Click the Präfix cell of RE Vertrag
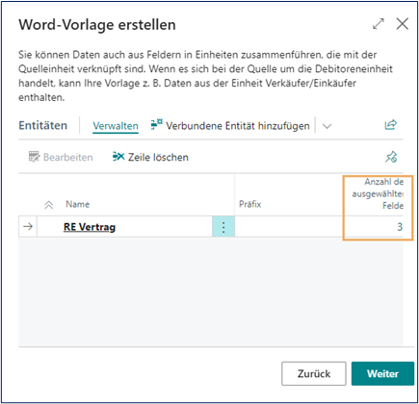 pyautogui.click(x=289, y=227)
